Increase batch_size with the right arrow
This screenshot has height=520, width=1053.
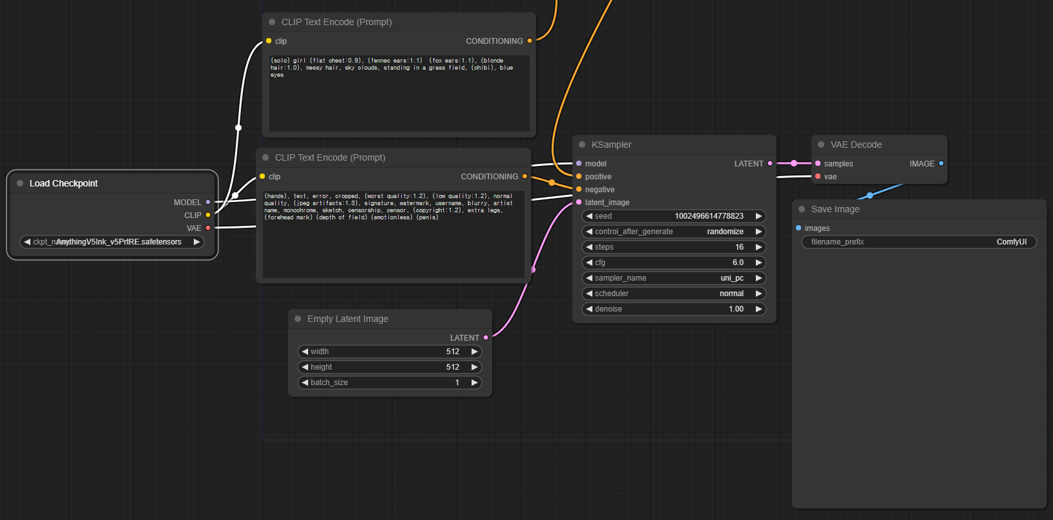click(474, 383)
